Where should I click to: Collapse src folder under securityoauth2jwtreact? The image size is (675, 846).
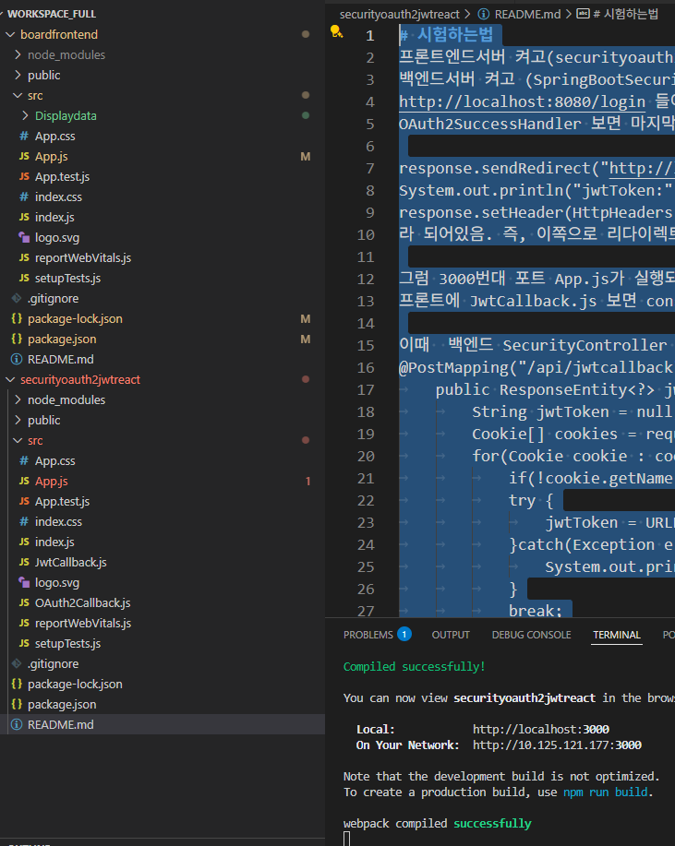[18, 441]
